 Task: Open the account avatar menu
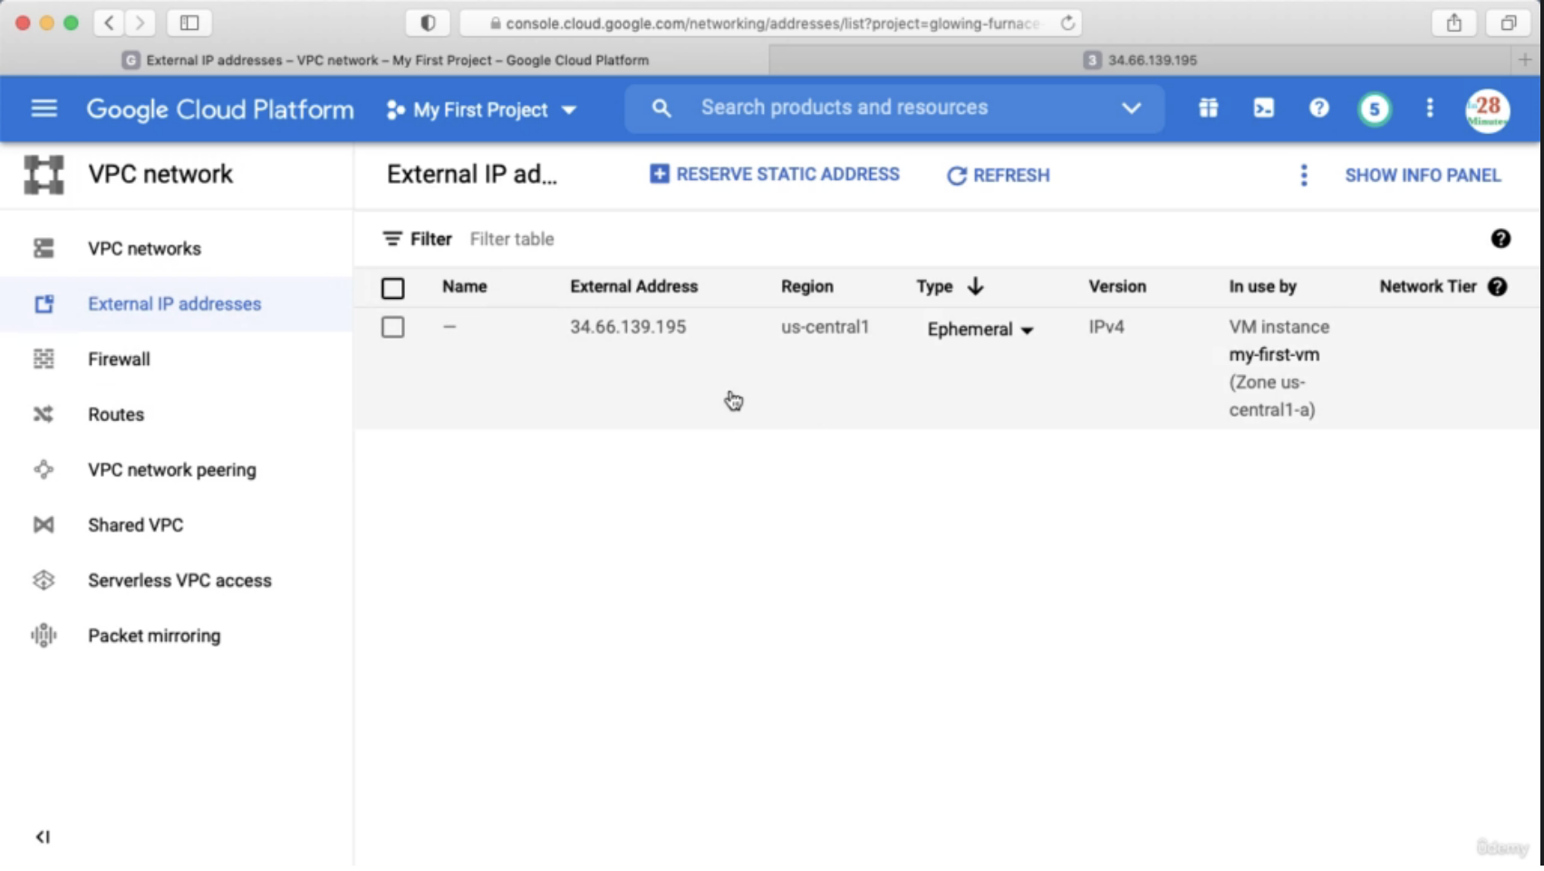click(1488, 110)
